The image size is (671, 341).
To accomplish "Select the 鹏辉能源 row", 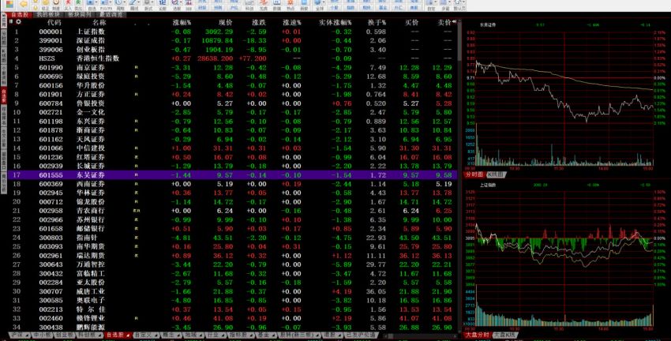I will [233, 328].
